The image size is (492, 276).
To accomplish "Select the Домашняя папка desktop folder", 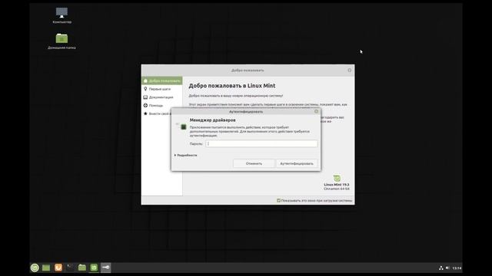I will (61, 41).
